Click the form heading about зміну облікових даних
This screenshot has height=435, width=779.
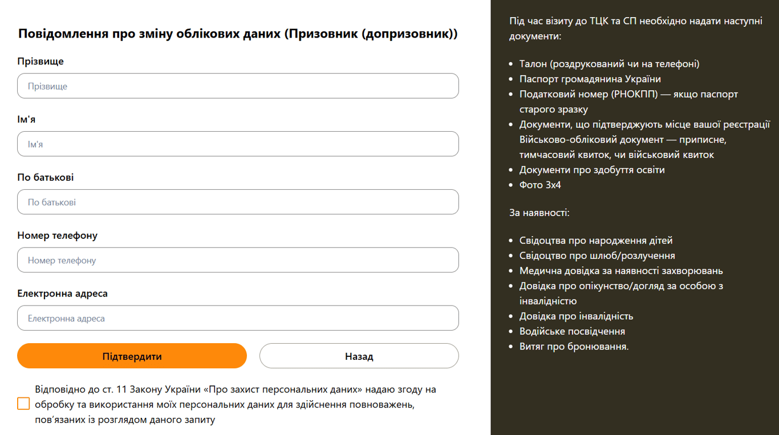(238, 34)
